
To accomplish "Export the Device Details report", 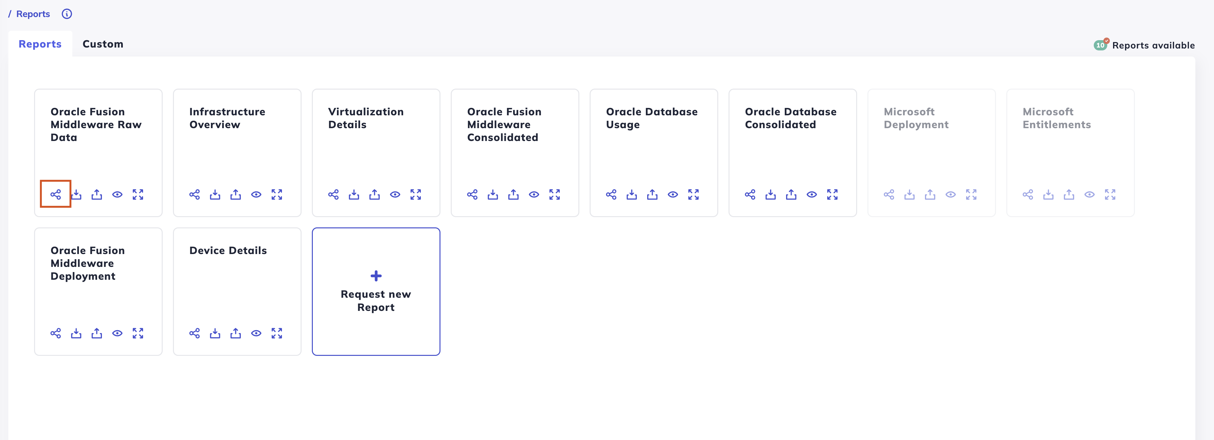I will click(x=236, y=333).
